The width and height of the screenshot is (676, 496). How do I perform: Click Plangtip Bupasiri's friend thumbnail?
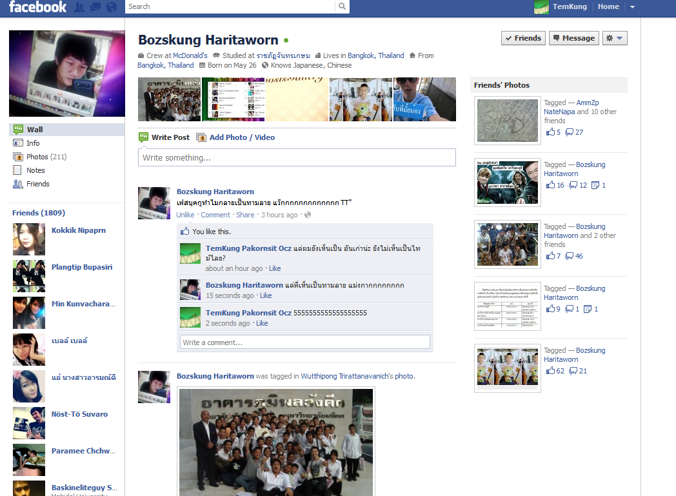pos(29,276)
